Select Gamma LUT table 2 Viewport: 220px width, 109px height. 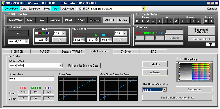[x=193, y=21]
